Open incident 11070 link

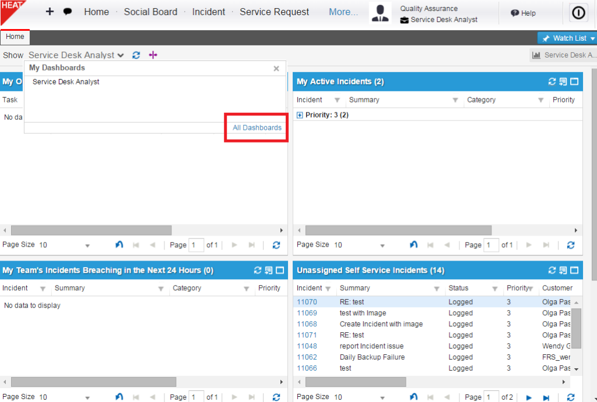coord(307,302)
